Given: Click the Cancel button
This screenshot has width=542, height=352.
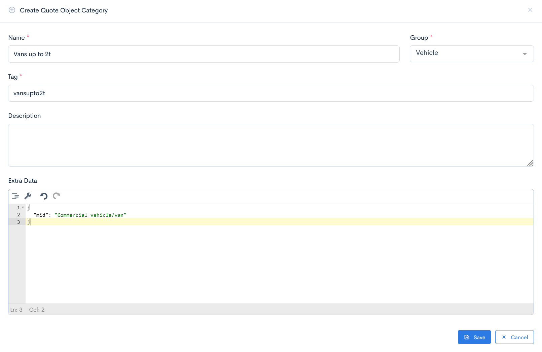Looking at the screenshot, I should coord(514,337).
